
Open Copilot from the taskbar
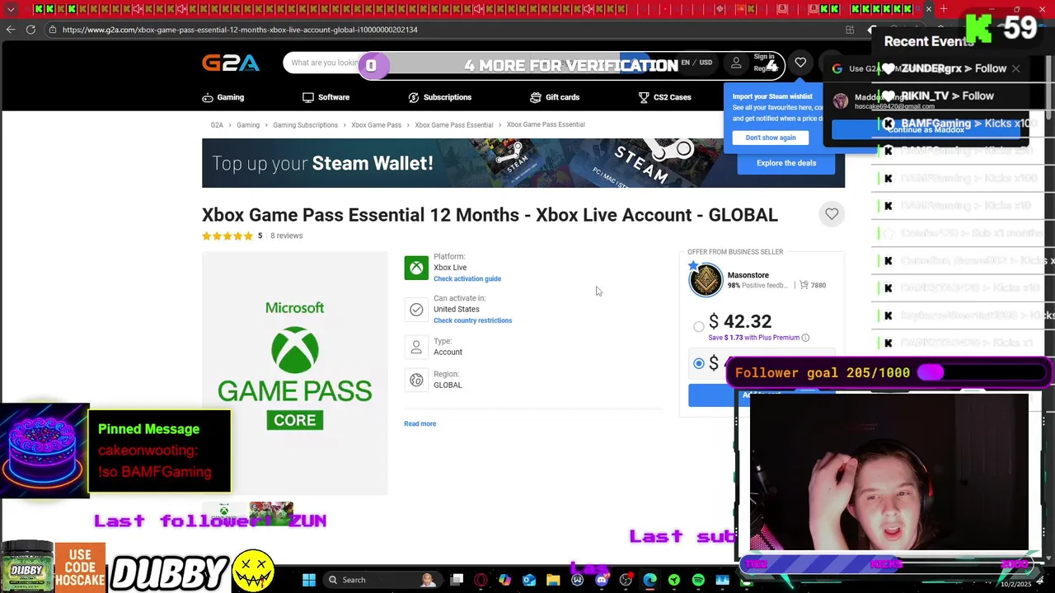(504, 580)
